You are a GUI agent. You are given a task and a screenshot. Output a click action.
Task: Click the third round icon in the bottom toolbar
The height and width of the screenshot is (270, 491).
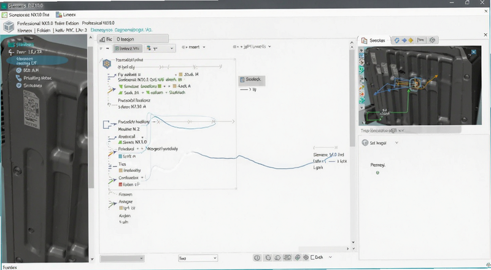277,258
